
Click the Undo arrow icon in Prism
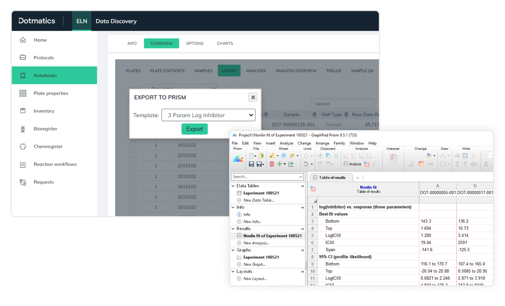[306, 164]
